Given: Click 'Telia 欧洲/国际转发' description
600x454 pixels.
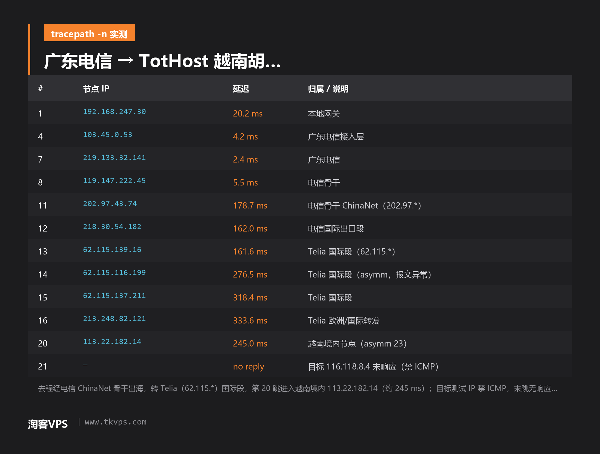Looking at the screenshot, I should pos(344,321).
